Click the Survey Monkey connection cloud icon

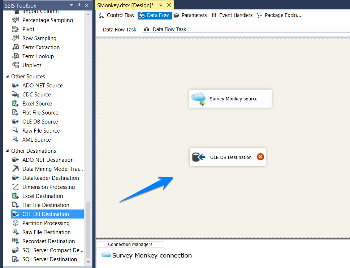[106, 255]
